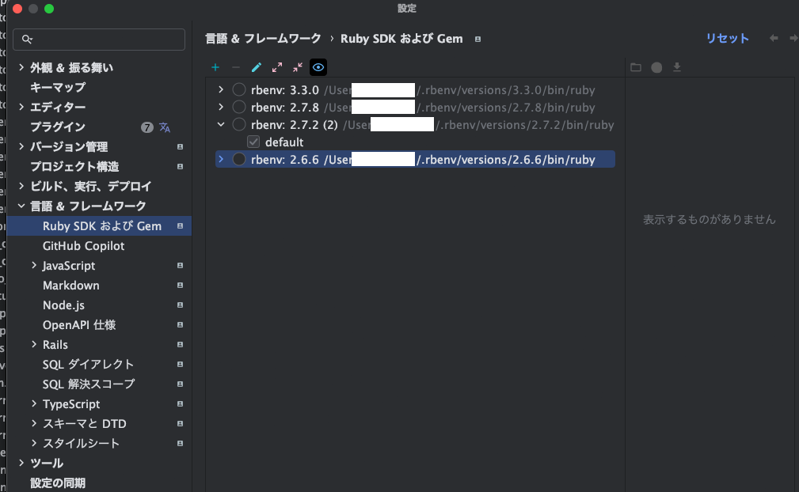Click the download gem icon

tap(677, 67)
